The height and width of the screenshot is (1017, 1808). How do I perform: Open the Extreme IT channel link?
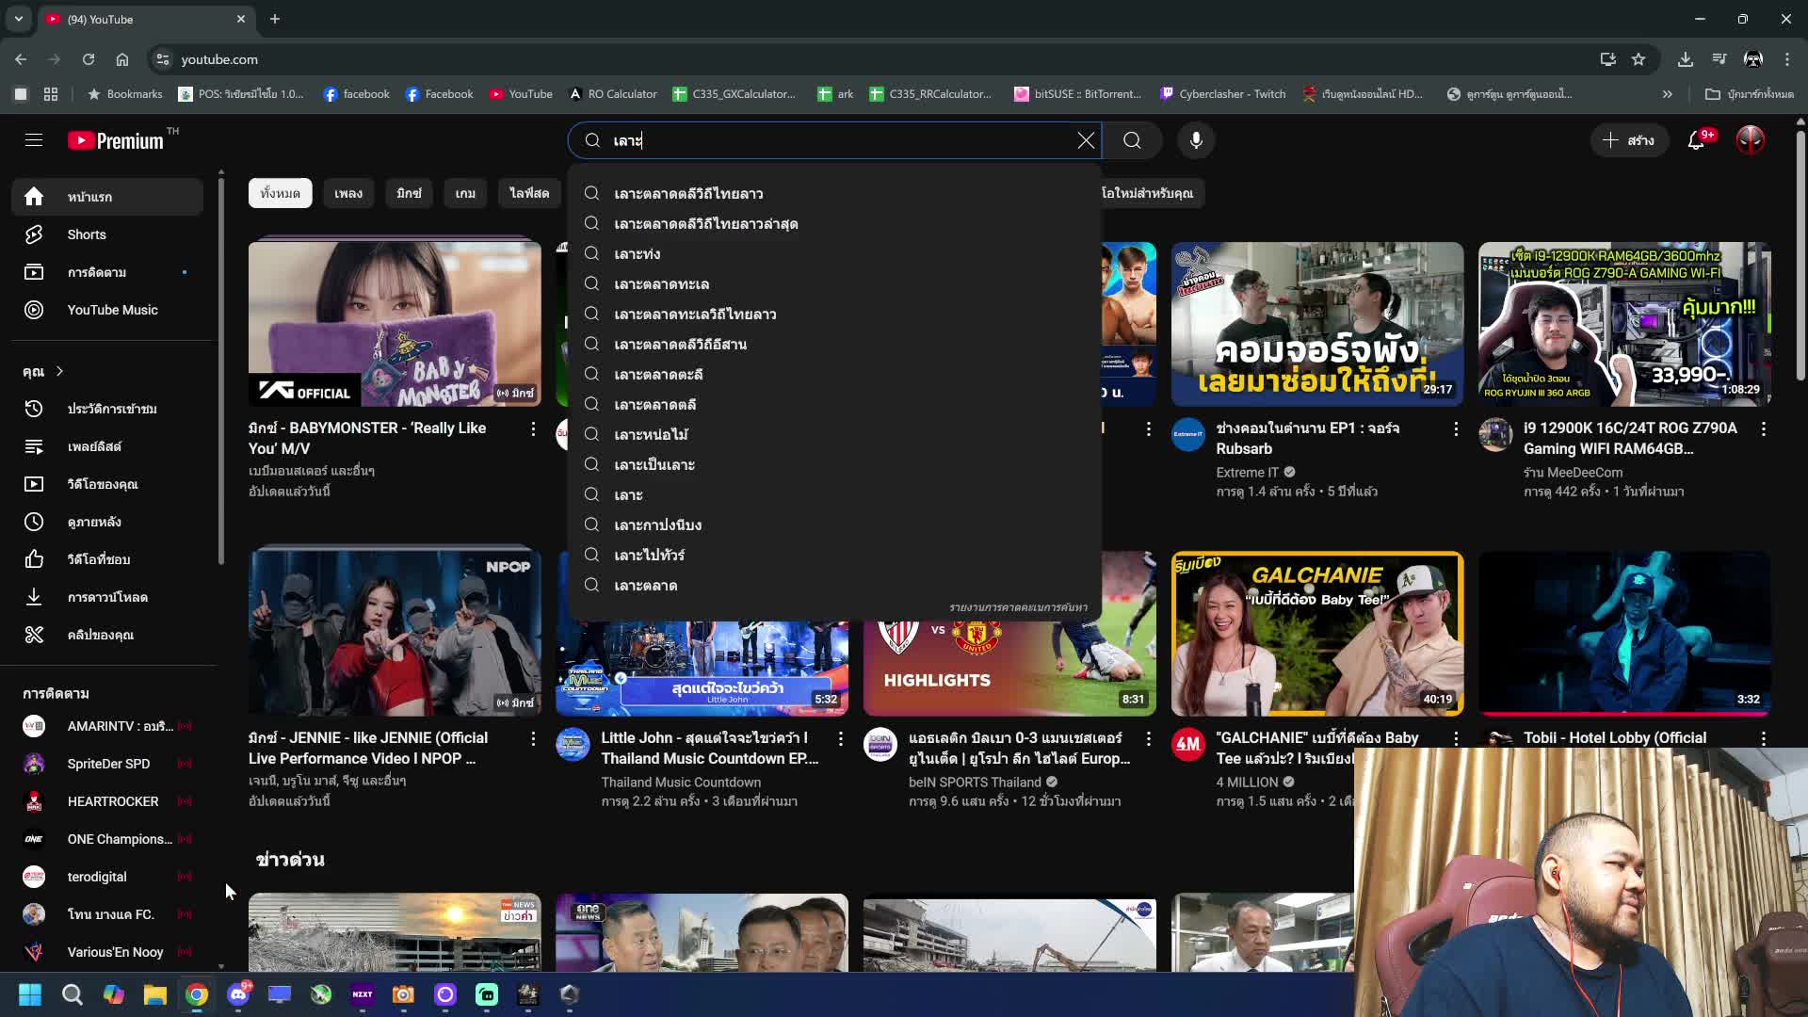[1247, 472]
